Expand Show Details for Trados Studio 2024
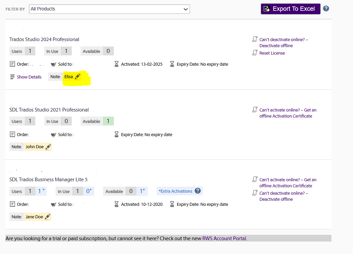Screen dimensions: 353x254 coord(29,77)
